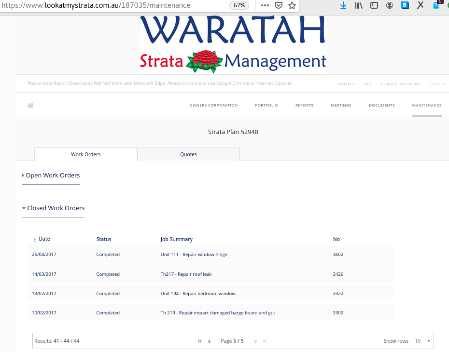Switch to the Quotes tab
This screenshot has width=449, height=352.
(188, 154)
